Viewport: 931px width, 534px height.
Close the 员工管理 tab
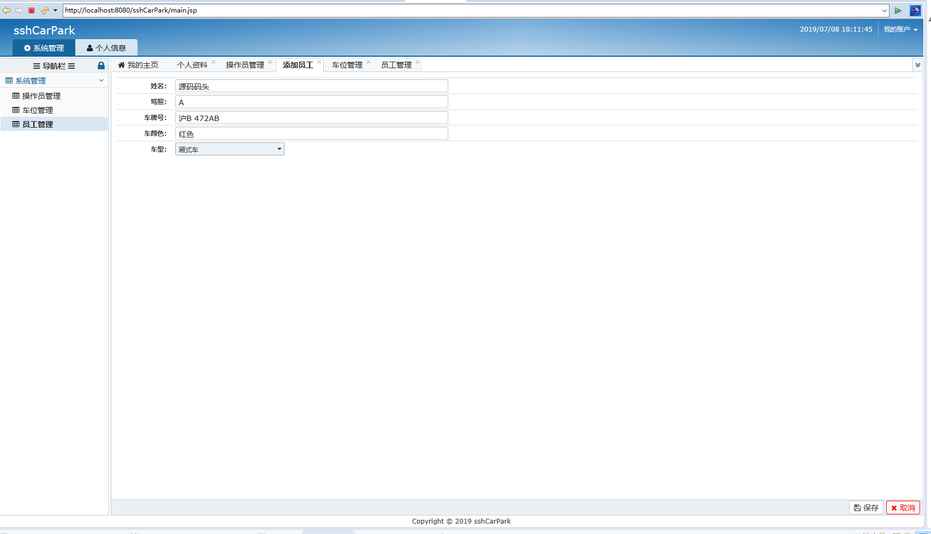(418, 62)
